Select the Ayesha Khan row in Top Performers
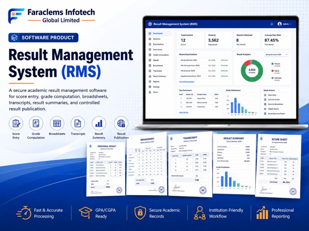This screenshot has height=231, width=309. [199, 99]
